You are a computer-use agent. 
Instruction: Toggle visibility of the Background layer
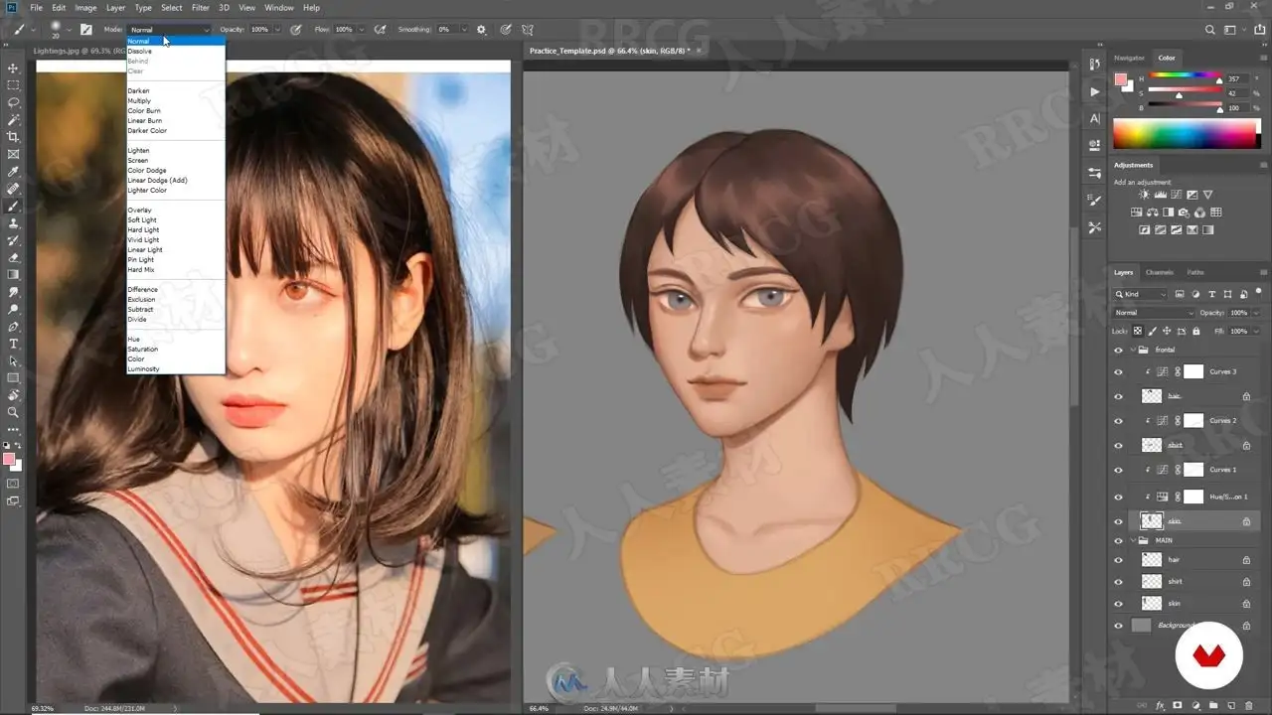(x=1118, y=626)
